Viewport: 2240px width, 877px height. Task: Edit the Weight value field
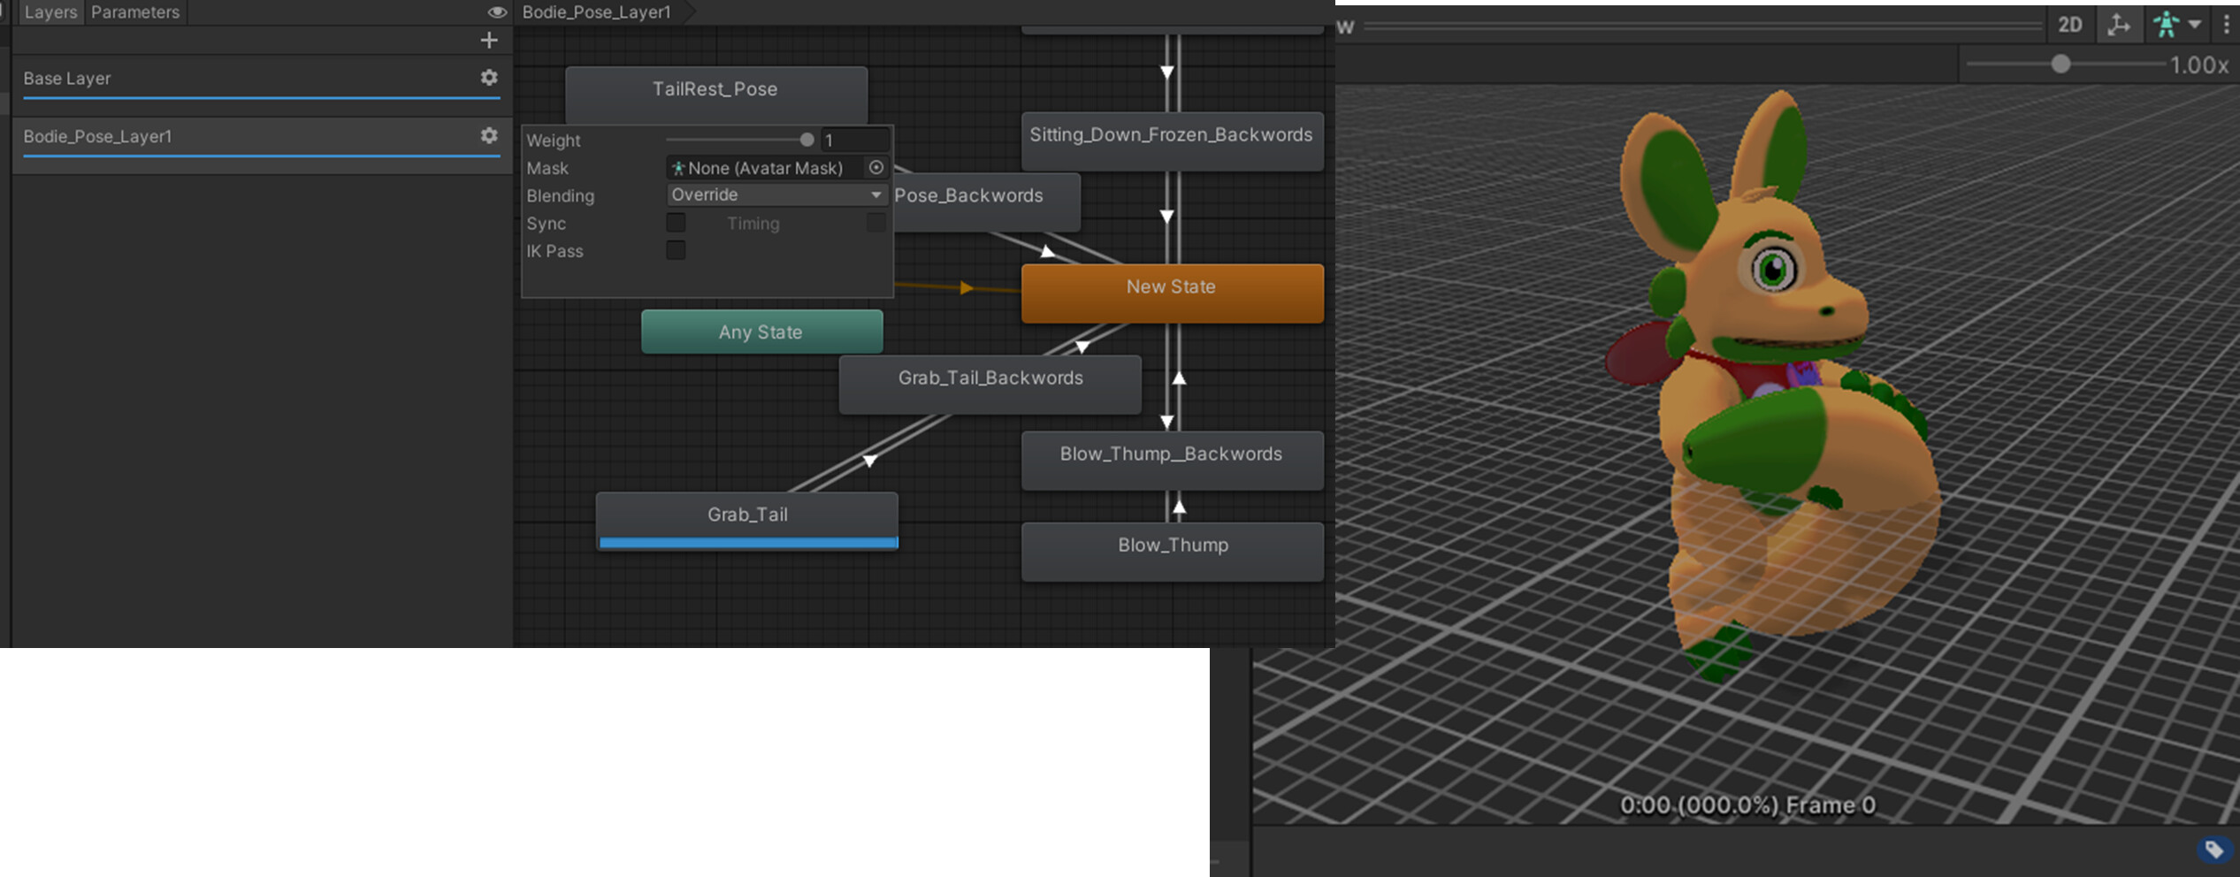pyautogui.click(x=854, y=140)
